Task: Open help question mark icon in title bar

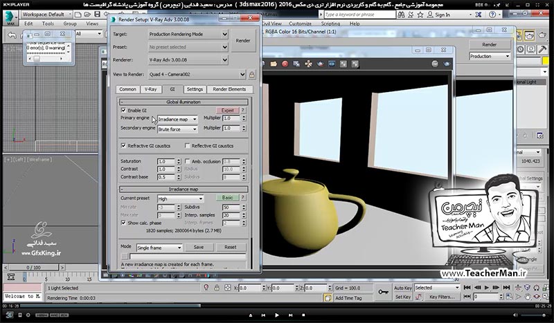Action: (x=492, y=15)
